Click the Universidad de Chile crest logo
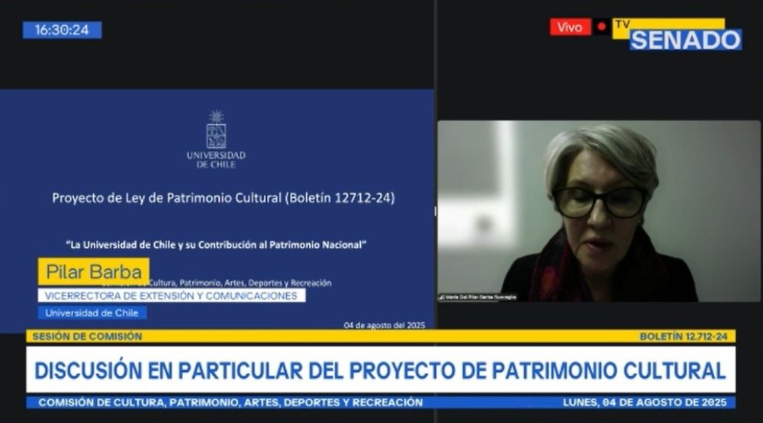Screen dimensions: 763x423 click(216, 131)
